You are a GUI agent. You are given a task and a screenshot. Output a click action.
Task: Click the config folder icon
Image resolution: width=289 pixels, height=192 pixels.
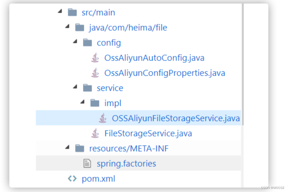coord(87,42)
